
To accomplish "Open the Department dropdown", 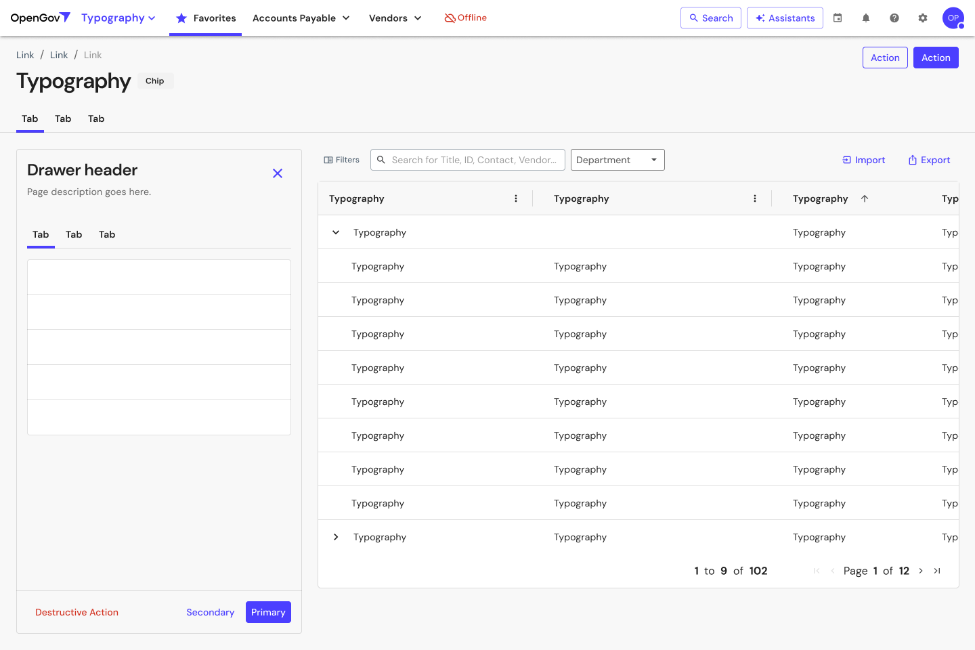I will click(x=617, y=160).
